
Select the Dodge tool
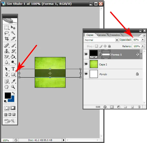[13, 62]
